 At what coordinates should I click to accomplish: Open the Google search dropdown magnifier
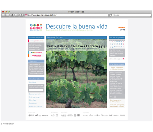click(111, 15)
